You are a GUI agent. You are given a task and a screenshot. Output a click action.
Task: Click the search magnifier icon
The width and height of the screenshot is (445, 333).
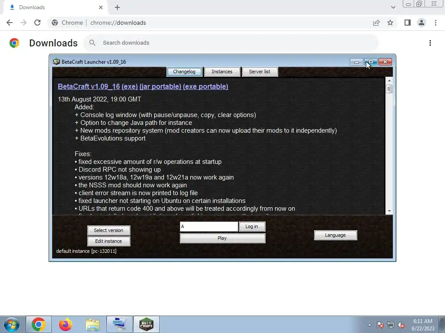(x=92, y=43)
